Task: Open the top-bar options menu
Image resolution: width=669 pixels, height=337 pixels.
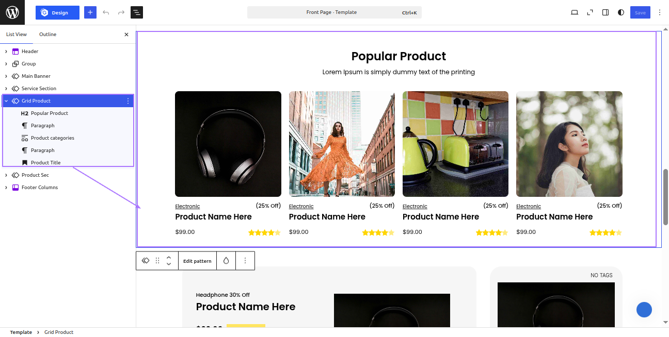Action: 660,12
